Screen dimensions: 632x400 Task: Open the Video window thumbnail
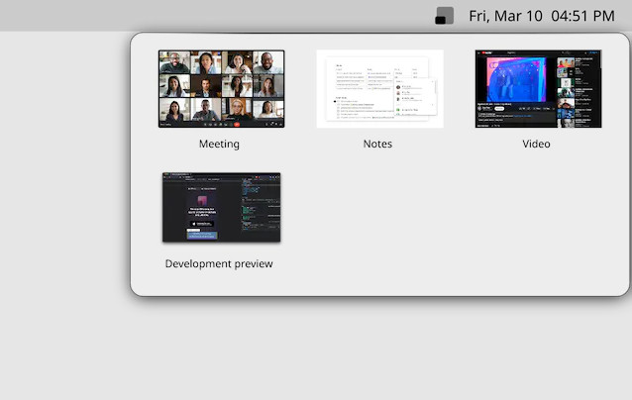(x=538, y=89)
